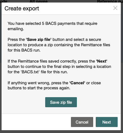
Task: Close the Create export dialog with X
Action: pos(115,8)
